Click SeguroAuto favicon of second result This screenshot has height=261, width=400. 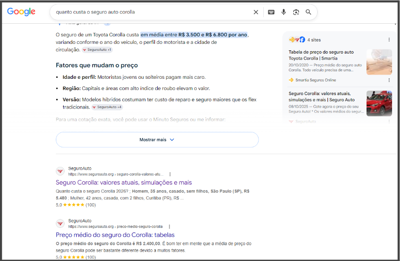tap(60, 223)
